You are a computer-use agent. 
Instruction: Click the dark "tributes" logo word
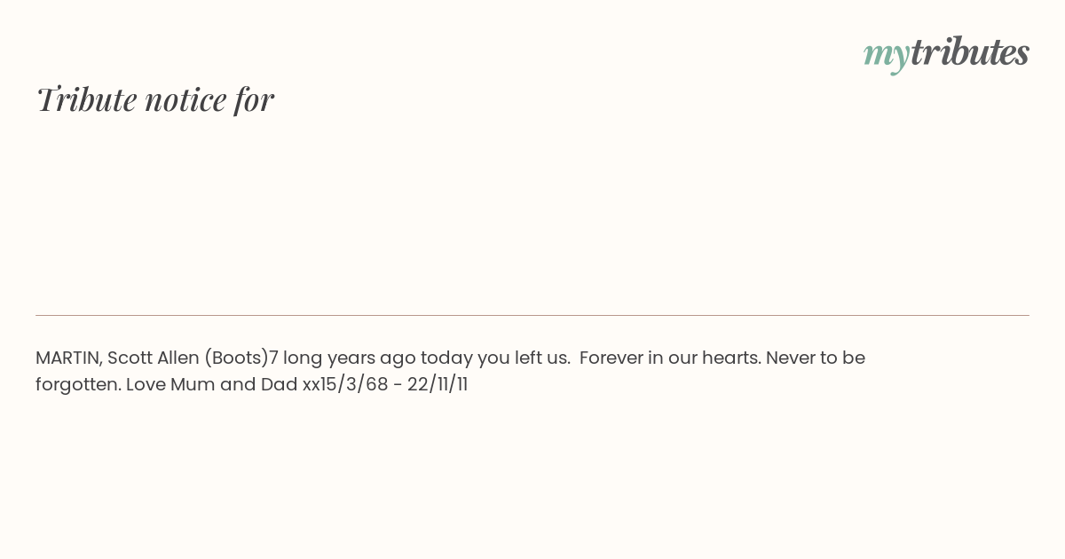click(969, 51)
